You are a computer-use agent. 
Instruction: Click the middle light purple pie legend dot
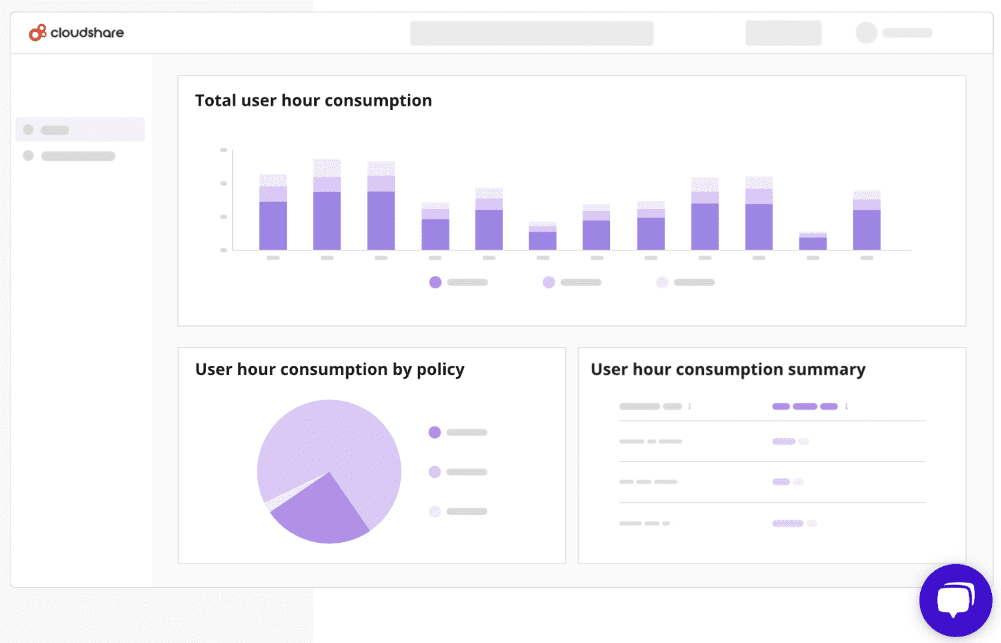435,472
